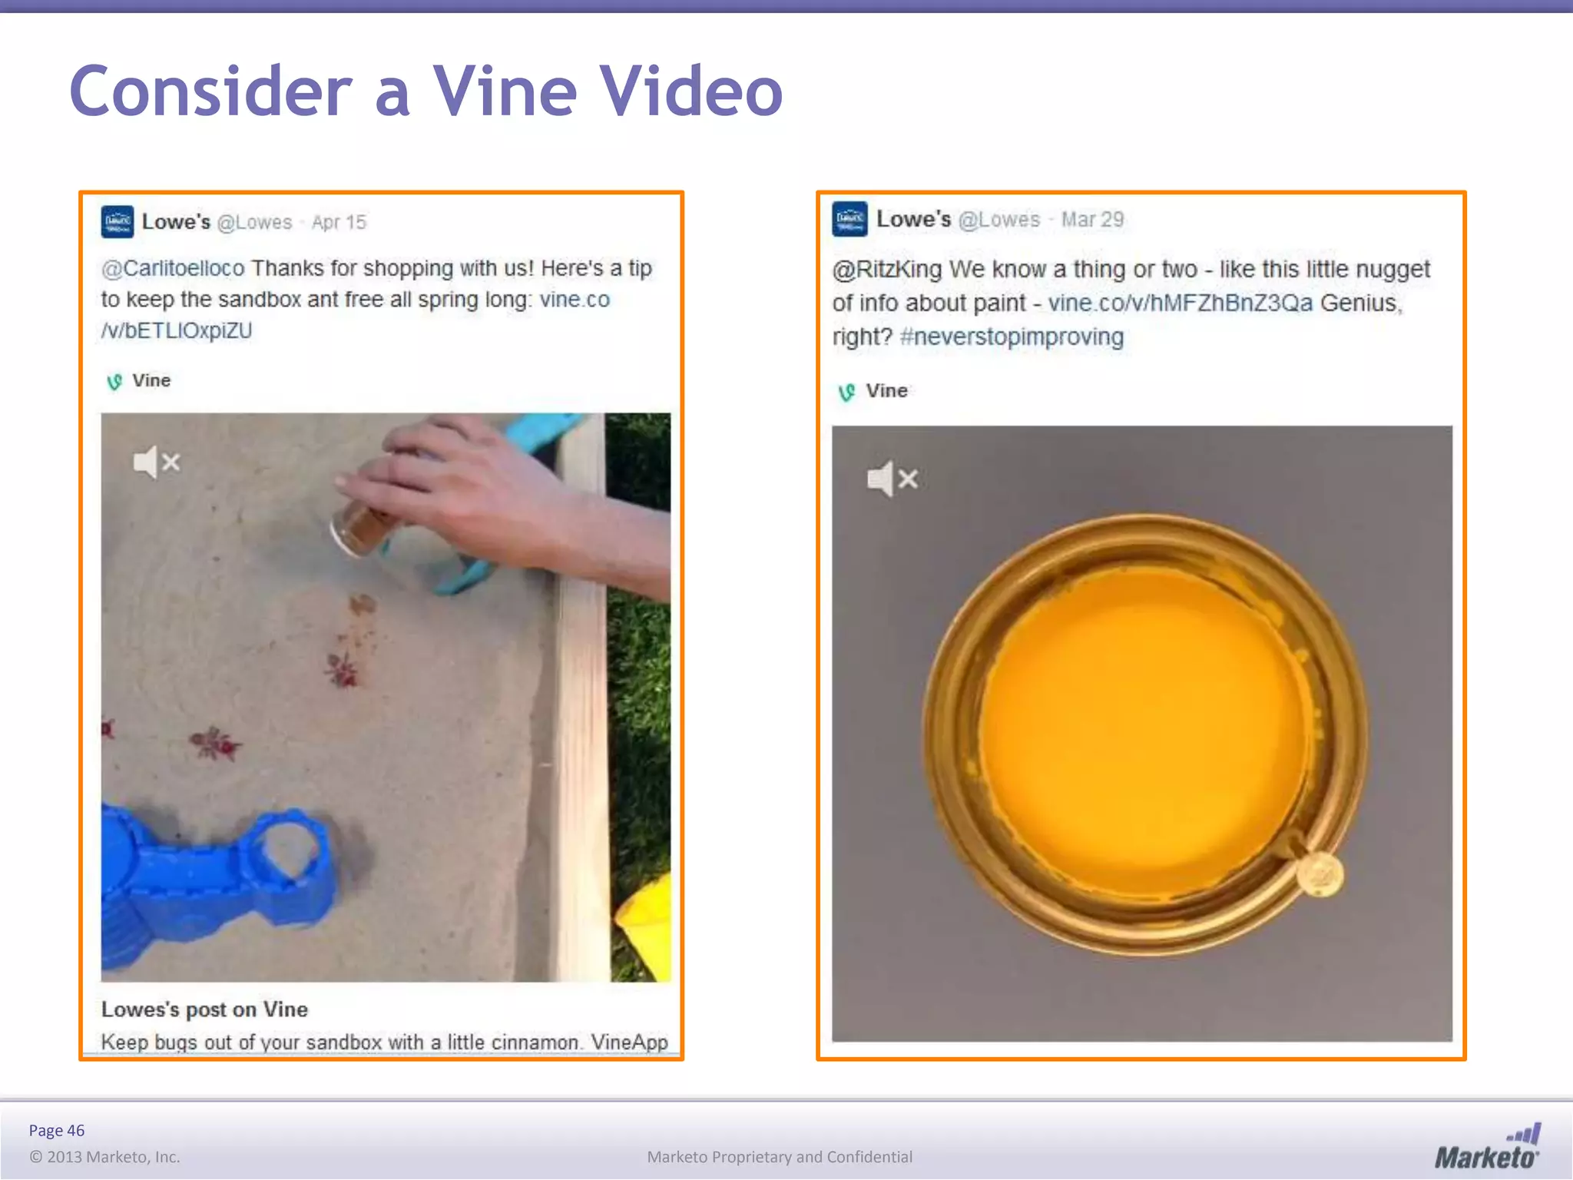Open the vine.co/v/hMFZhBnZ3Qa link
The image size is (1573, 1180).
tap(1181, 303)
